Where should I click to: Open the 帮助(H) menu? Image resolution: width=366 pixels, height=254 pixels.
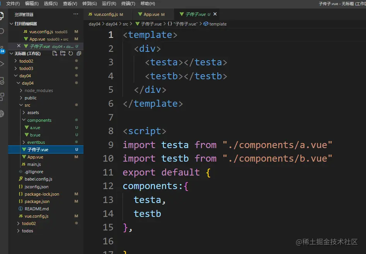[148, 3]
